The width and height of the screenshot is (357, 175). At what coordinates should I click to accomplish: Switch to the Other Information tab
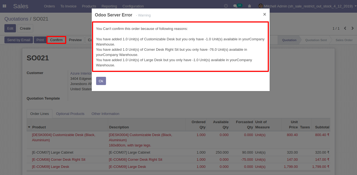105,114
